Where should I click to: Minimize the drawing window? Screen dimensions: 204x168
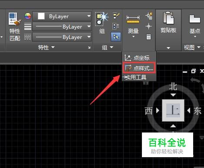(185, 72)
